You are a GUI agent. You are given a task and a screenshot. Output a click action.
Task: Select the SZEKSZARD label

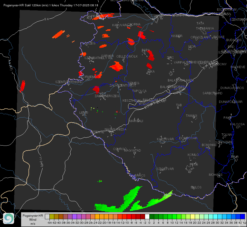click(x=224, y=142)
